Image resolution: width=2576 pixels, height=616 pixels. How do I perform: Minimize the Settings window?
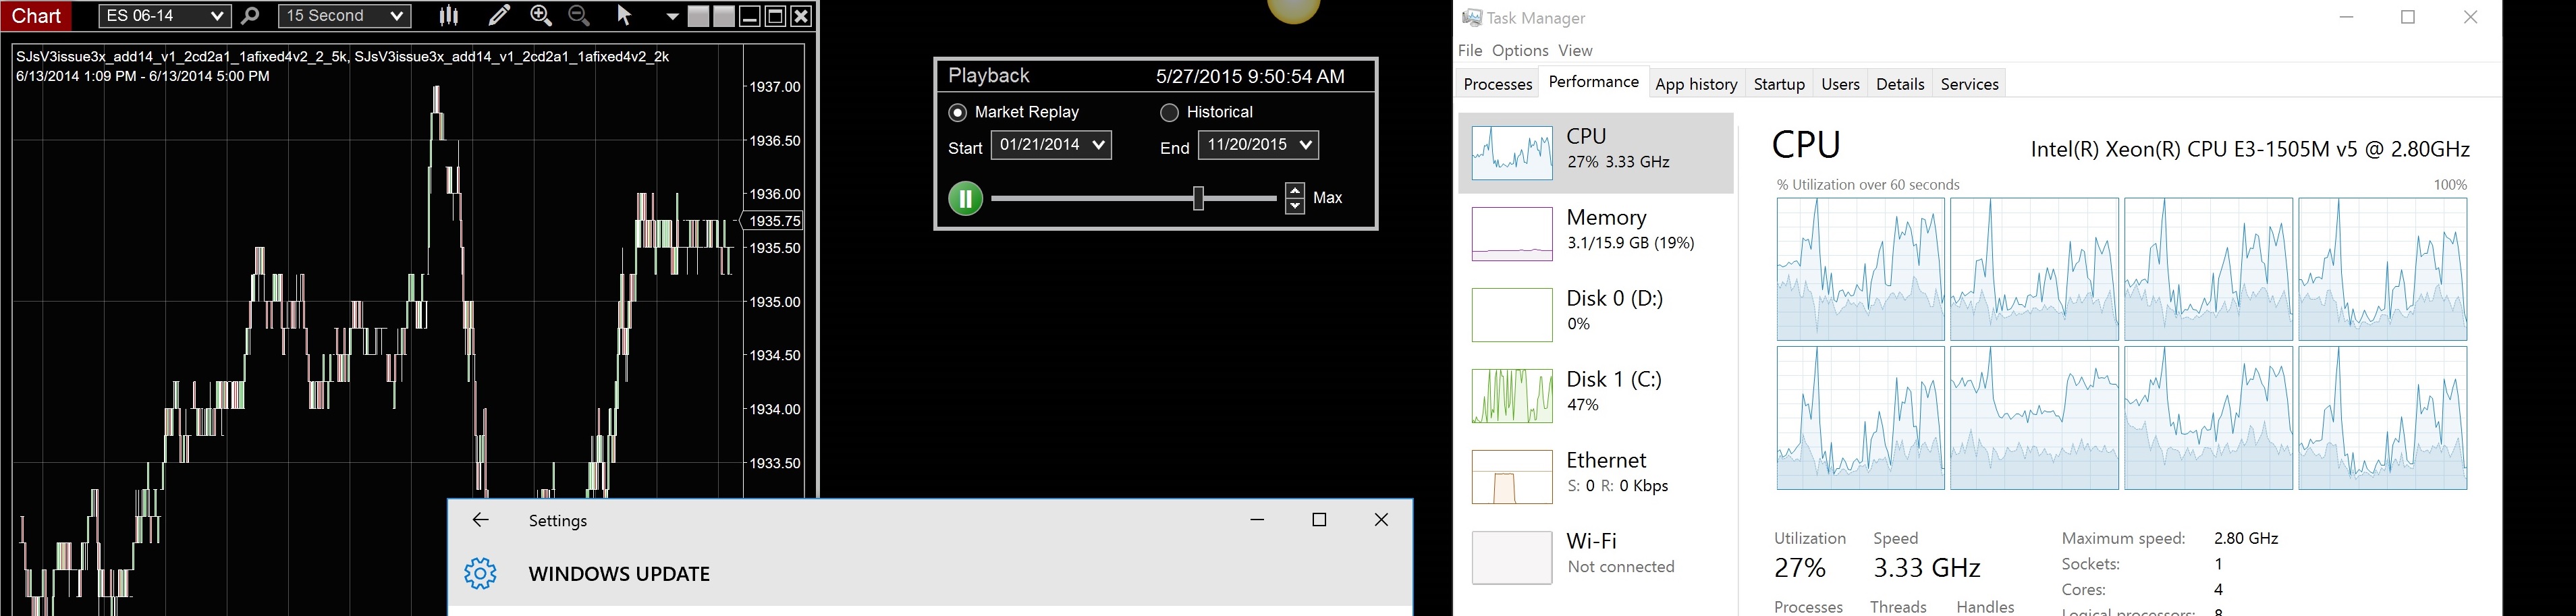tap(1257, 519)
